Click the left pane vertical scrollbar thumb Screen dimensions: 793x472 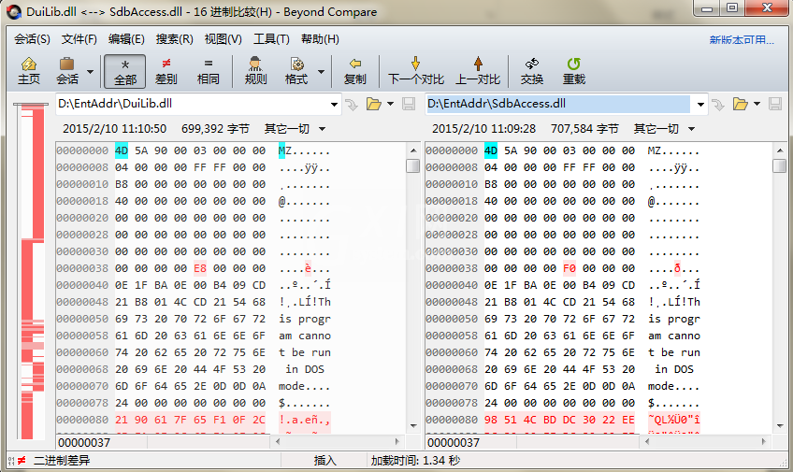(x=413, y=165)
